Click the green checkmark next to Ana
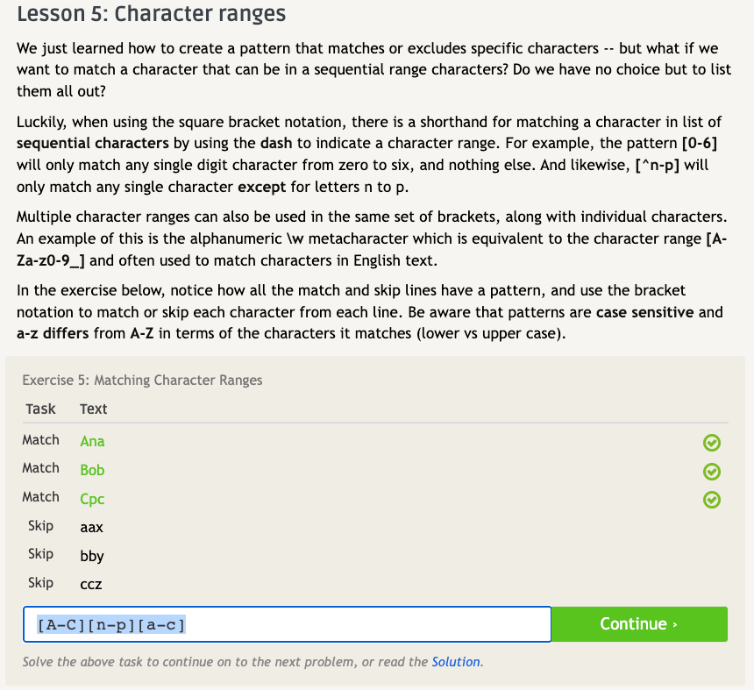The height and width of the screenshot is (690, 754). (712, 443)
